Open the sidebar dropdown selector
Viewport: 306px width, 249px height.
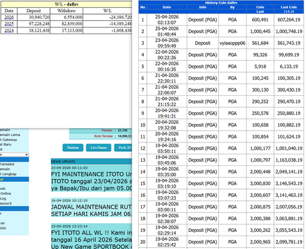14,154
